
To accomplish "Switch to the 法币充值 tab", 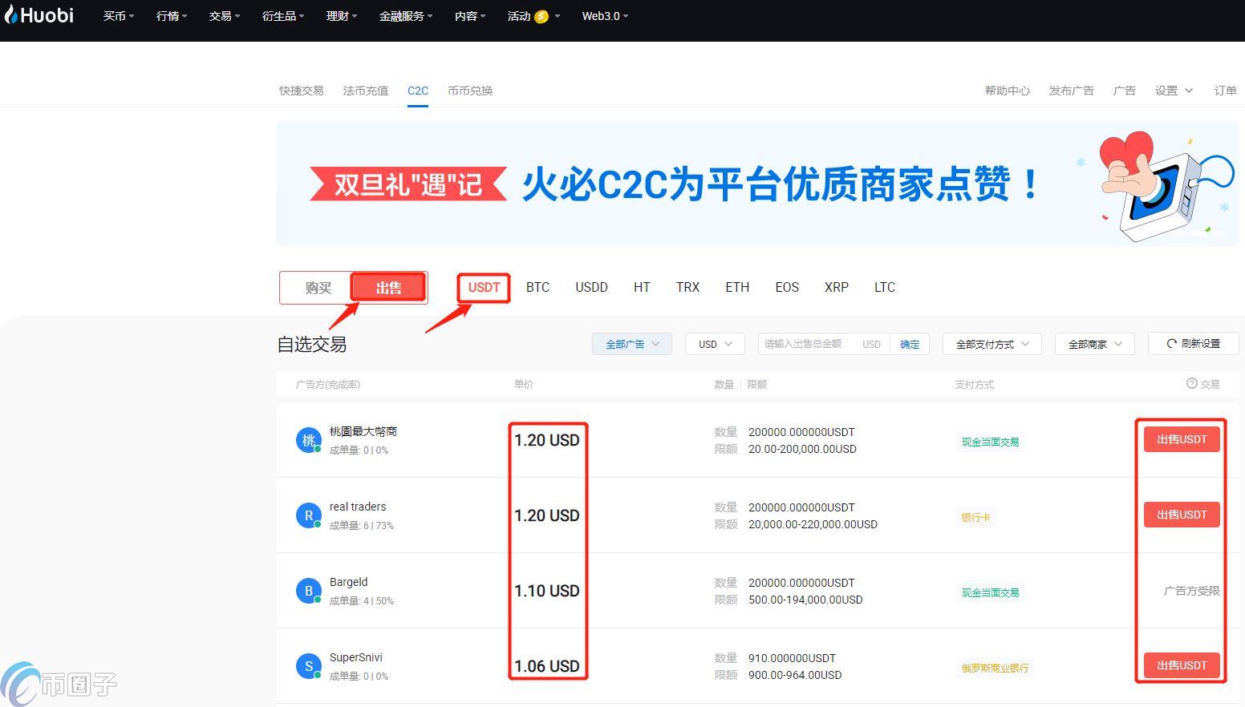I will pos(366,91).
